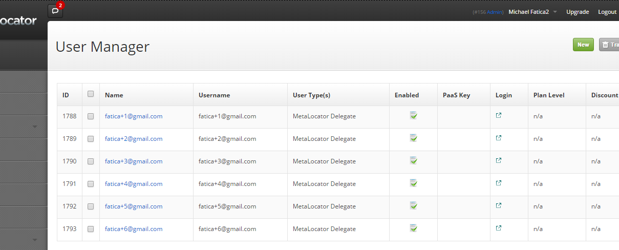The height and width of the screenshot is (250, 619).
Task: Click the Login column header
Action: [504, 95]
